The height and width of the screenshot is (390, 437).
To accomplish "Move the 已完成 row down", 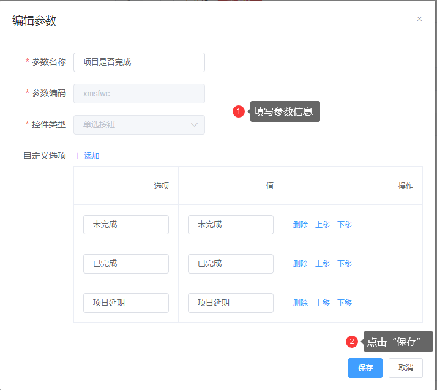I will (345, 264).
